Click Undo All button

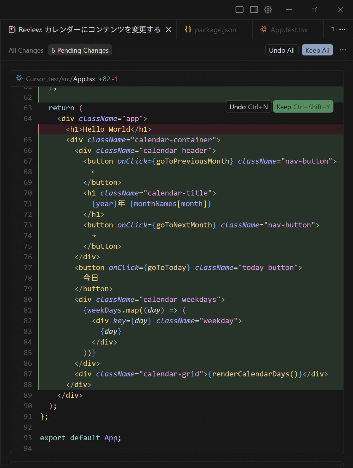click(282, 50)
